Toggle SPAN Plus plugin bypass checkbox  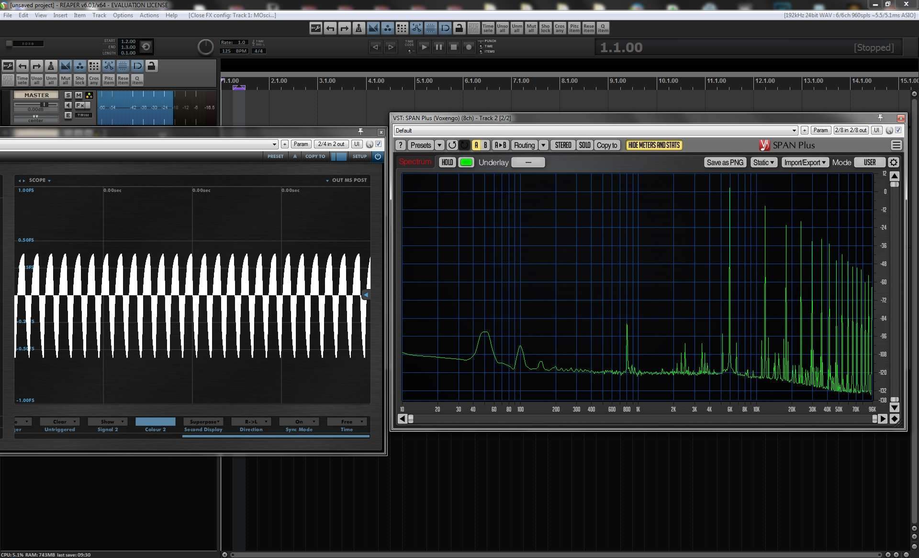tap(898, 130)
